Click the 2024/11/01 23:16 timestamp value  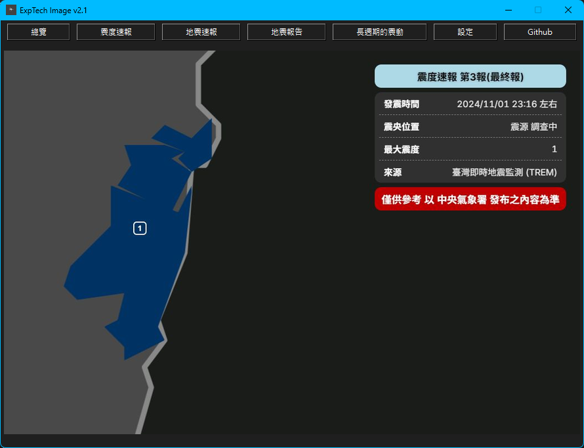508,104
